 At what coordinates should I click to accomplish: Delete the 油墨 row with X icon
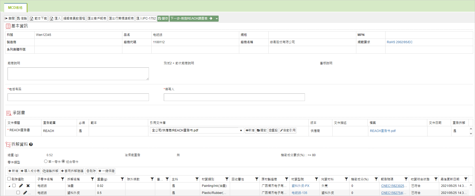28,186
